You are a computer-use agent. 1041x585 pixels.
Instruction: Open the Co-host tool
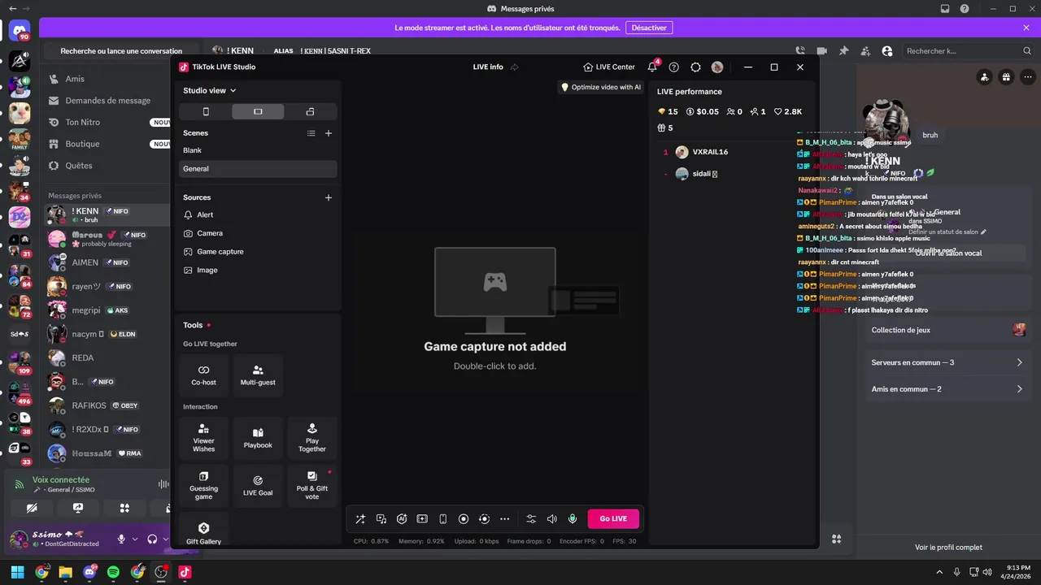(x=203, y=375)
